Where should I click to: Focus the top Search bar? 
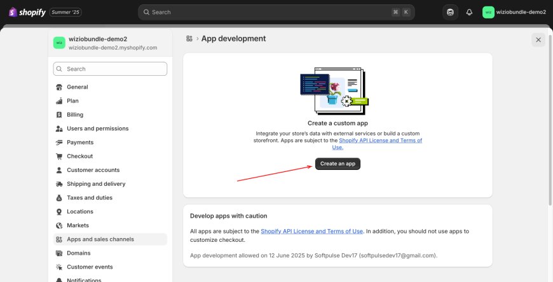click(276, 12)
